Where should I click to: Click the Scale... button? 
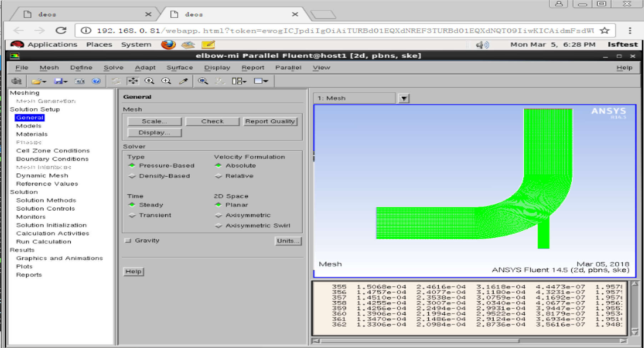[154, 121]
